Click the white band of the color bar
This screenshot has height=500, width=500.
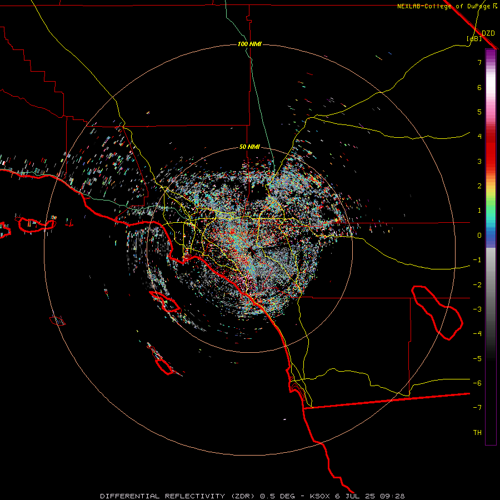click(491, 84)
